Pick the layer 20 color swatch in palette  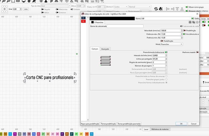point(38,134)
